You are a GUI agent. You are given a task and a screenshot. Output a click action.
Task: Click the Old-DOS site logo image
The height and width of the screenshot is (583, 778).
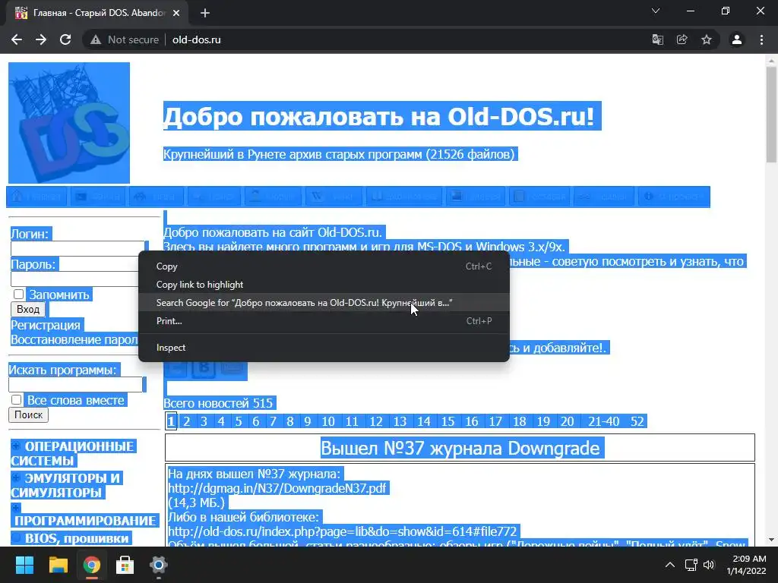[x=69, y=122]
